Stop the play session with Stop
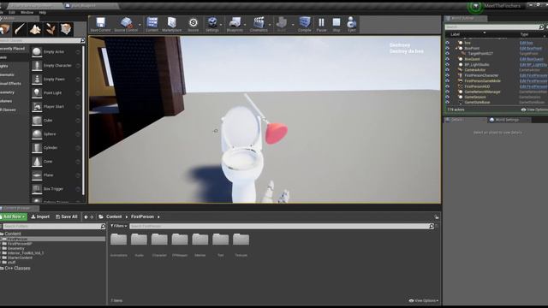This screenshot has height=308, width=548. 337,25
